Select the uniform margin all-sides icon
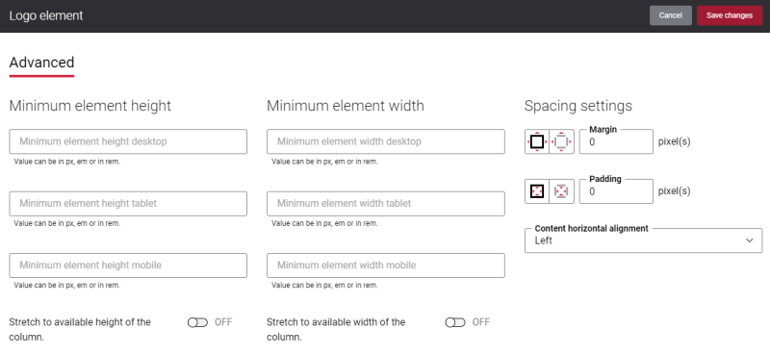 pyautogui.click(x=537, y=142)
